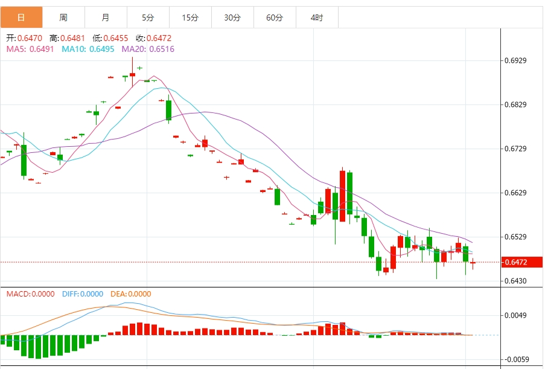Image resolution: width=545 pixels, height=369 pixels.
Task: Open the 4时 timeframe tab
Action: click(317, 17)
